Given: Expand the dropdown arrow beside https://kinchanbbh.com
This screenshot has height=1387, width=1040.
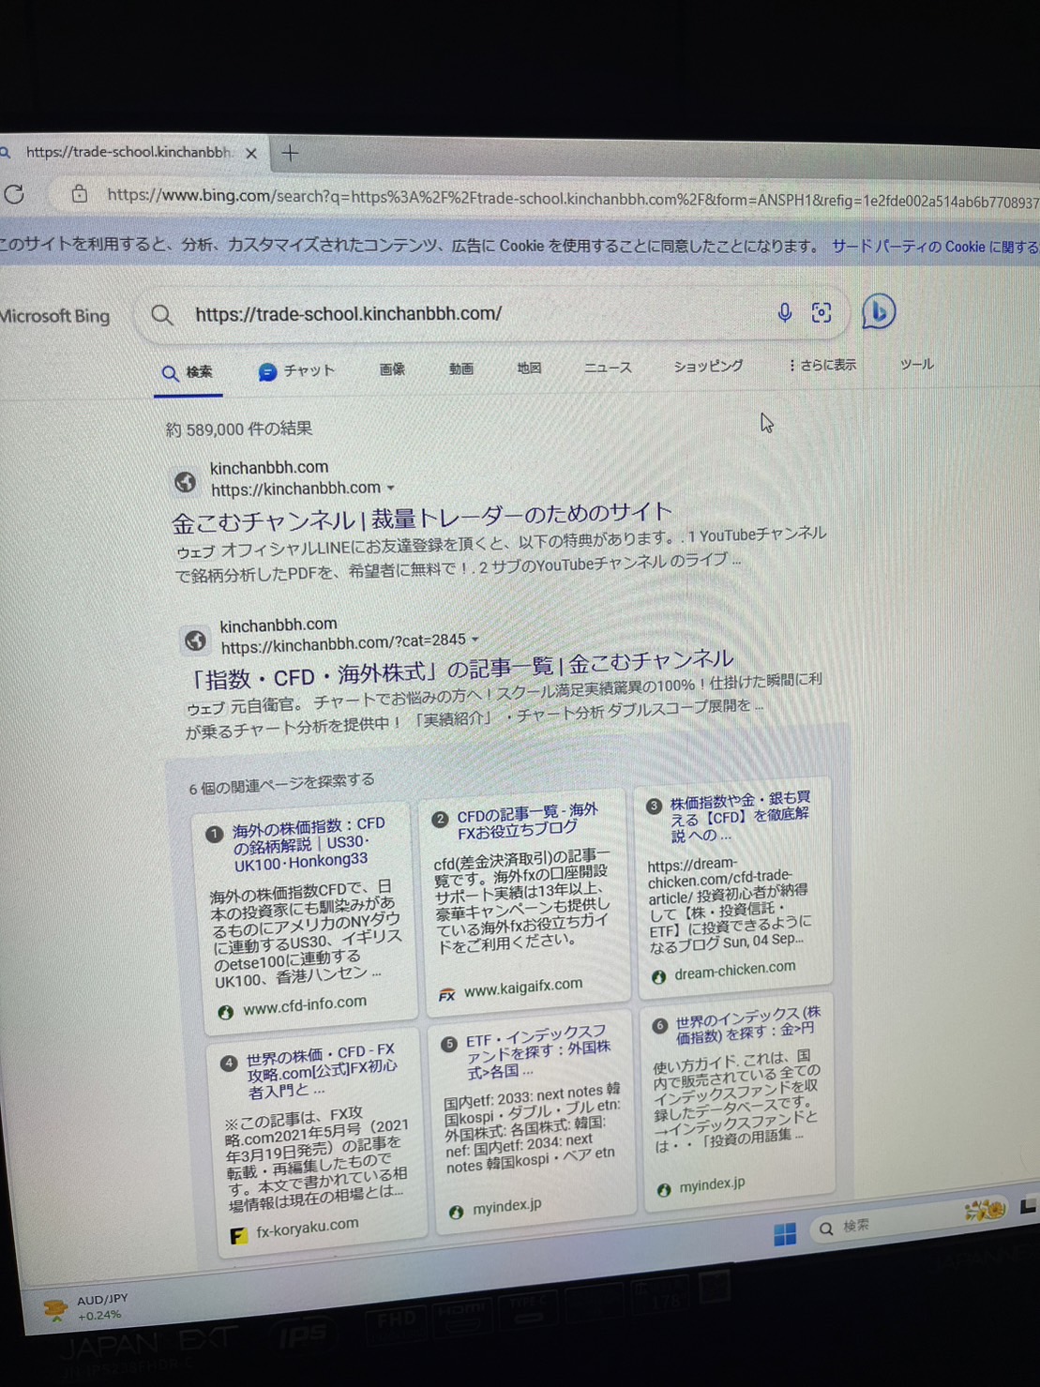Looking at the screenshot, I should [390, 488].
